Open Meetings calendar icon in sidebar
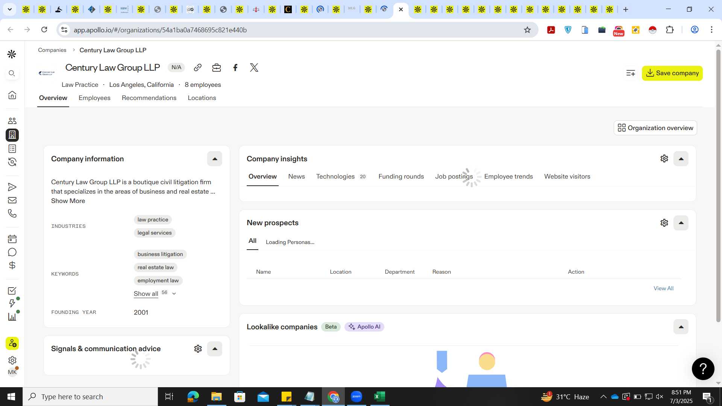This screenshot has width=722, height=406. coord(12,239)
